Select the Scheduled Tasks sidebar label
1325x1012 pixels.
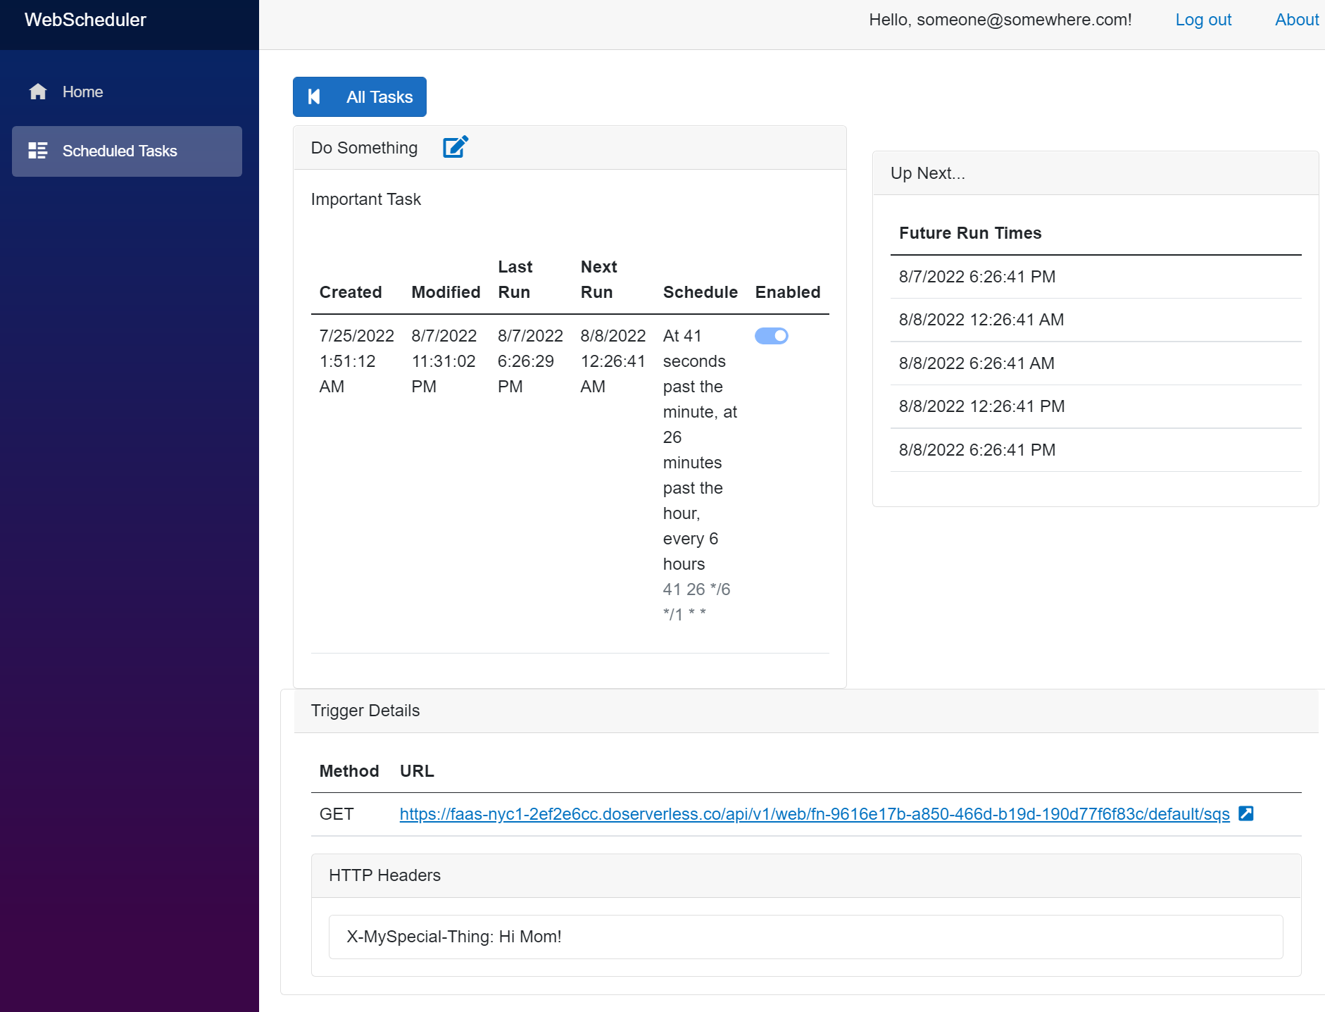120,151
